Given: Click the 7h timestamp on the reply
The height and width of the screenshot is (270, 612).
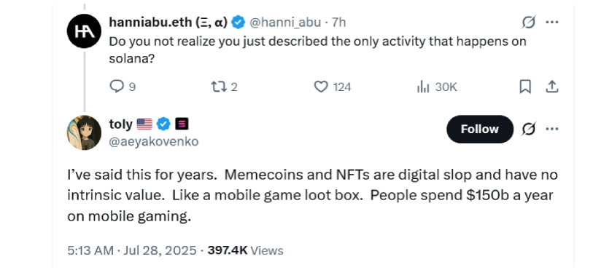Looking at the screenshot, I should pyautogui.click(x=338, y=23).
